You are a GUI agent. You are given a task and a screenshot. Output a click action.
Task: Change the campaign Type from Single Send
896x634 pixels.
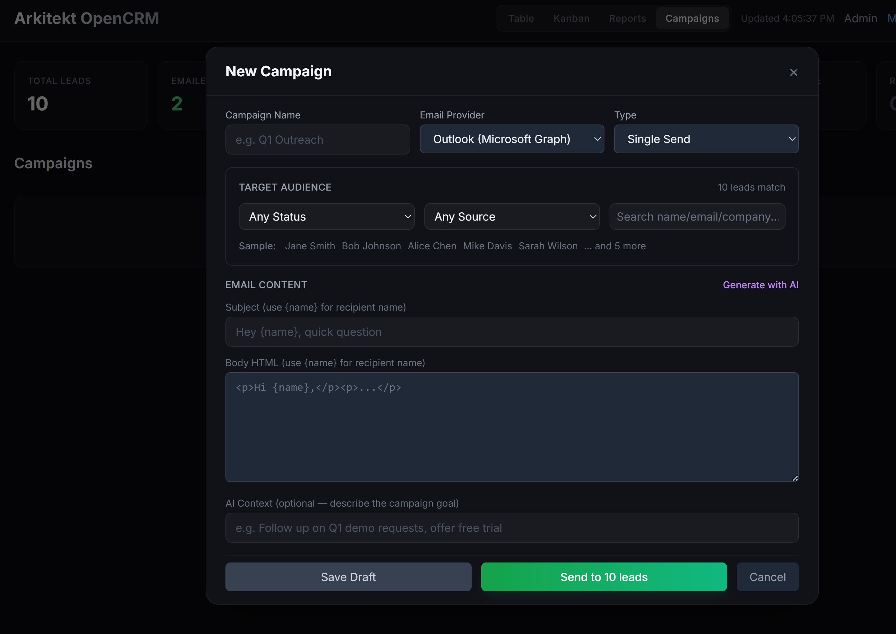pyautogui.click(x=706, y=139)
